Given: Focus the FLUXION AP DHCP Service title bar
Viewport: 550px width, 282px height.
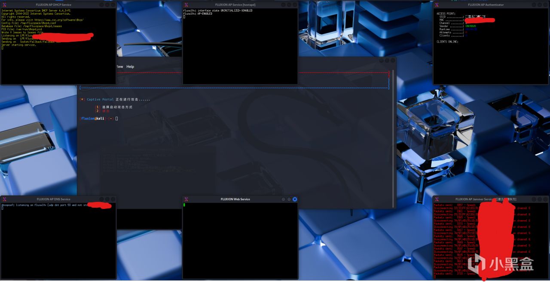Looking at the screenshot, I should [58, 4].
